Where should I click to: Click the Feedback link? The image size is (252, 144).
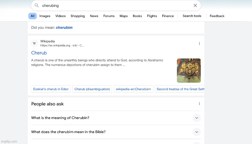(x=217, y=16)
